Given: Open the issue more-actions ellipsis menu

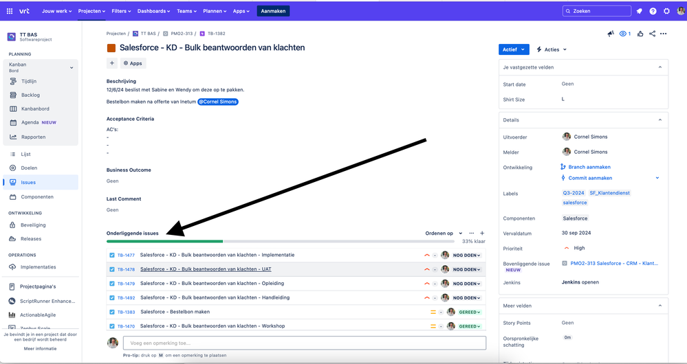Looking at the screenshot, I should (x=664, y=34).
